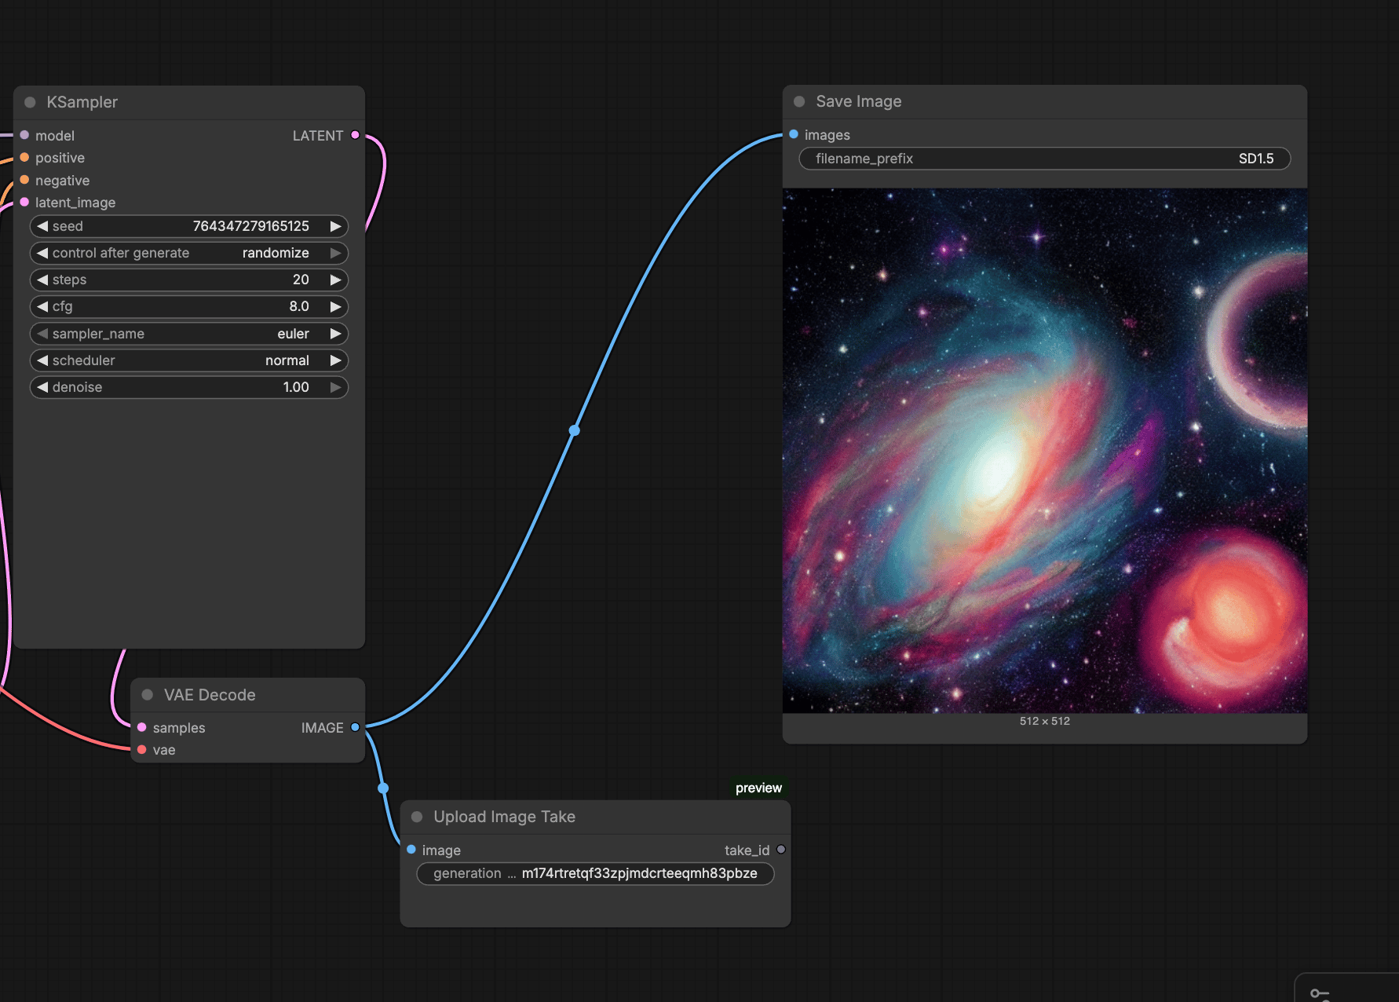Select previous sampler_name with left arrow
1399x1002 pixels.
42,334
